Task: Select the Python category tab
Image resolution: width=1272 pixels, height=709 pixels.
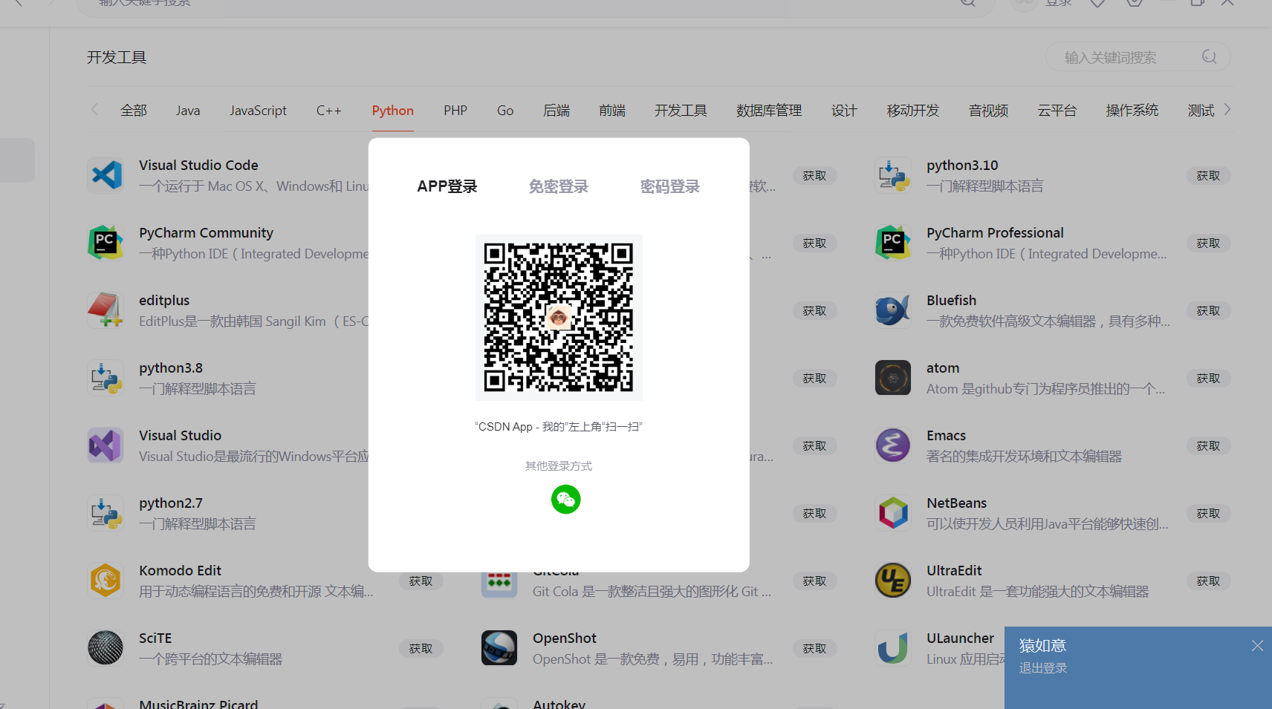Action: point(393,111)
